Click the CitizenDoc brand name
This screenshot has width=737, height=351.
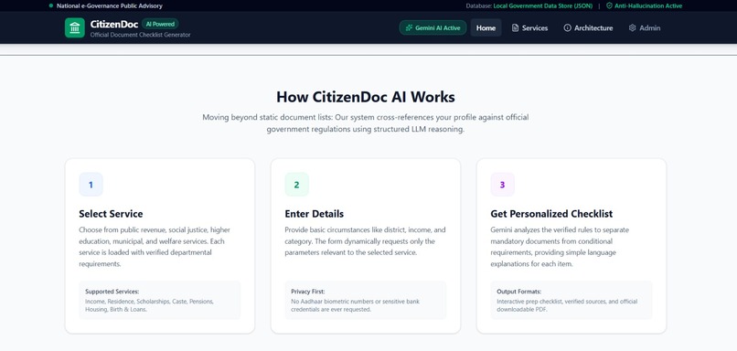click(x=114, y=24)
